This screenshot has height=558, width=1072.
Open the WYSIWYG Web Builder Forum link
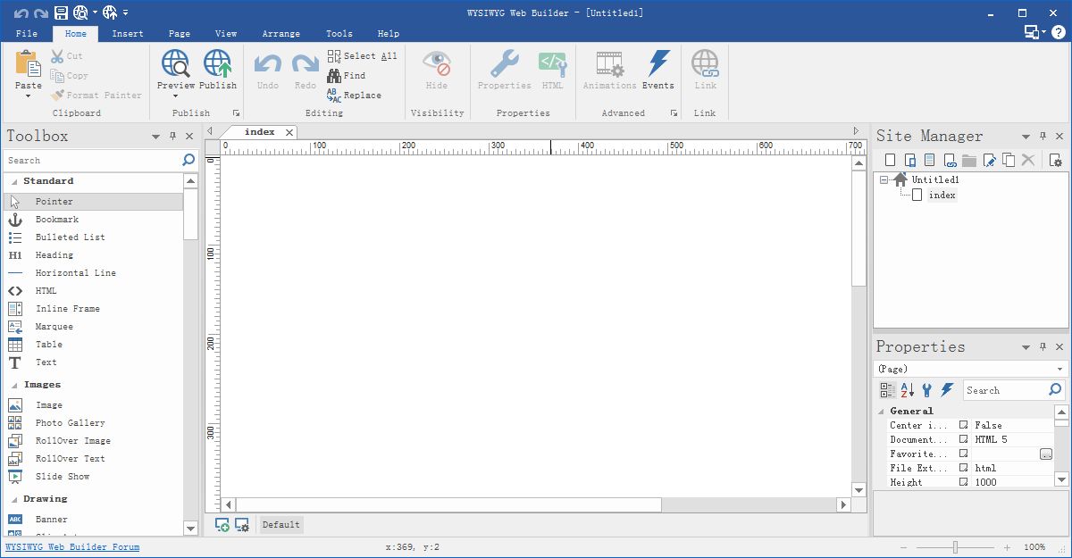(x=72, y=547)
